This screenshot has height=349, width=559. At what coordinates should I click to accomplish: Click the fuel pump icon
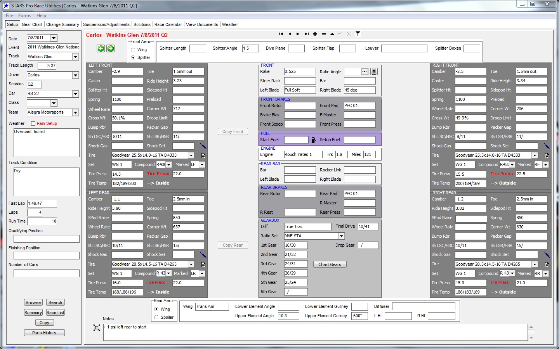pos(314,140)
